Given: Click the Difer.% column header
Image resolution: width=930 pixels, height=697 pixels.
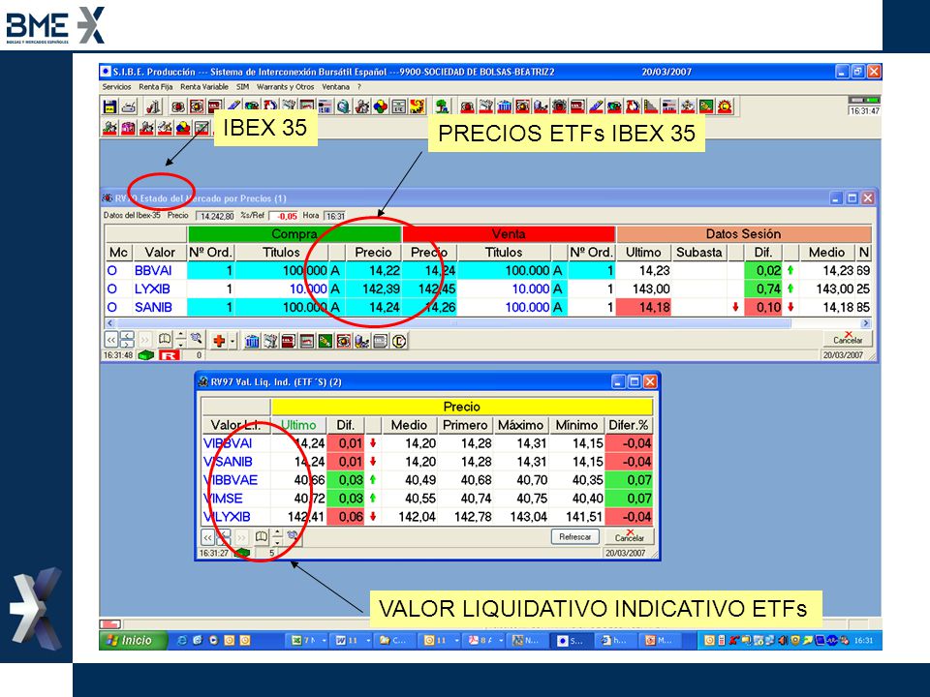Looking at the screenshot, I should (x=629, y=425).
